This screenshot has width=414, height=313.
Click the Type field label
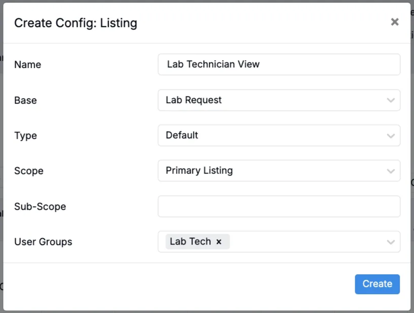click(x=26, y=136)
